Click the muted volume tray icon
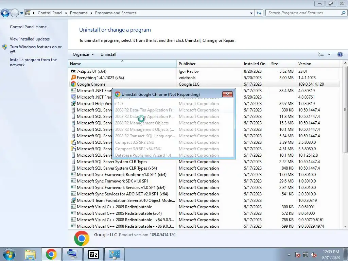348x261 pixels. click(x=314, y=255)
